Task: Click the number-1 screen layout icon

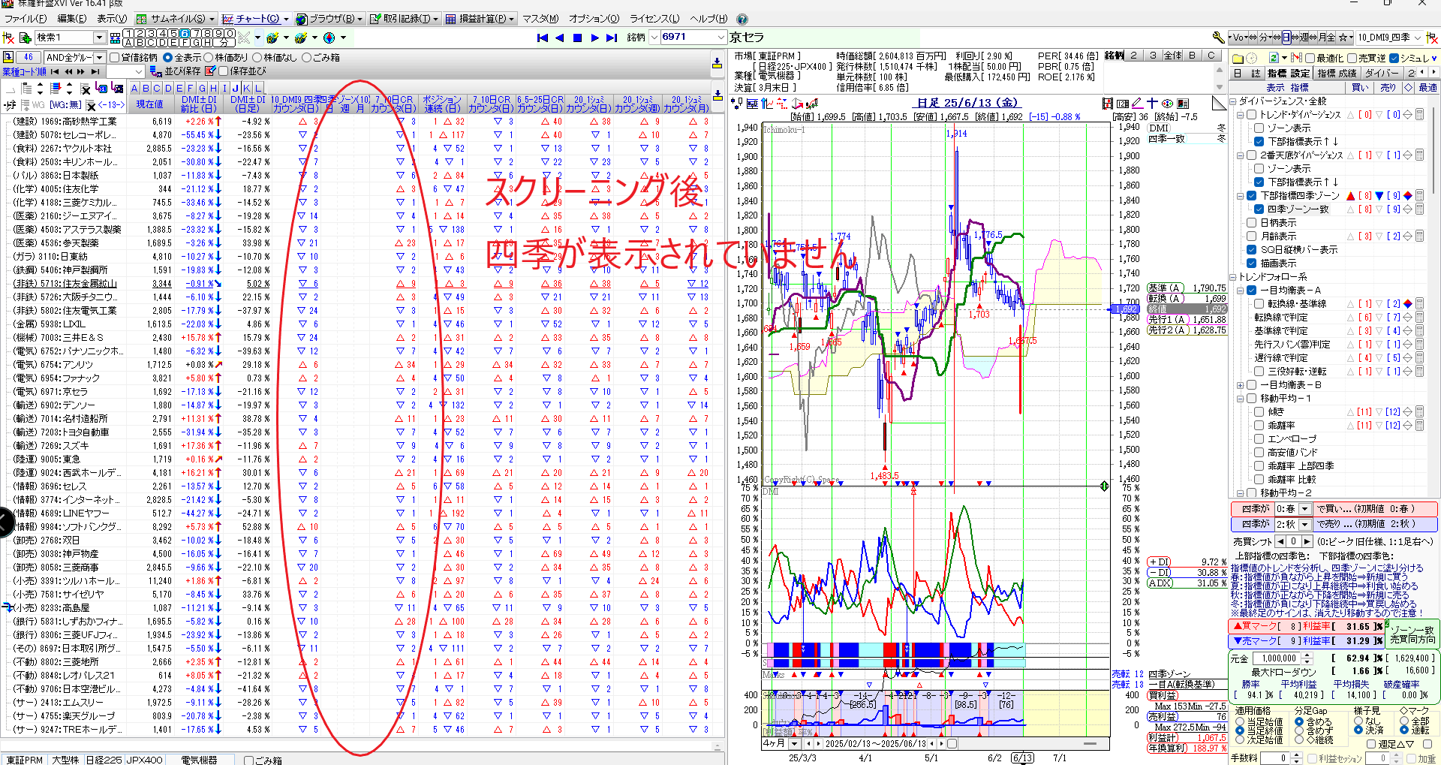Action: click(128, 33)
